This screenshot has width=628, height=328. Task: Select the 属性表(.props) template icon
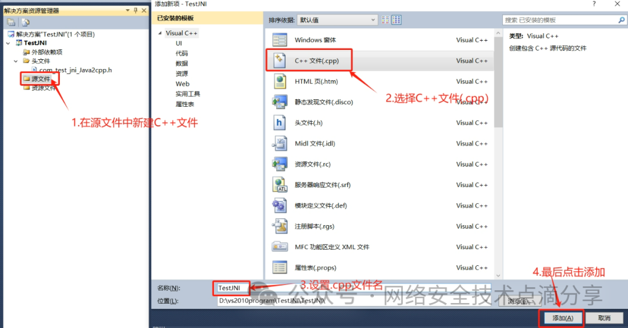click(x=280, y=268)
